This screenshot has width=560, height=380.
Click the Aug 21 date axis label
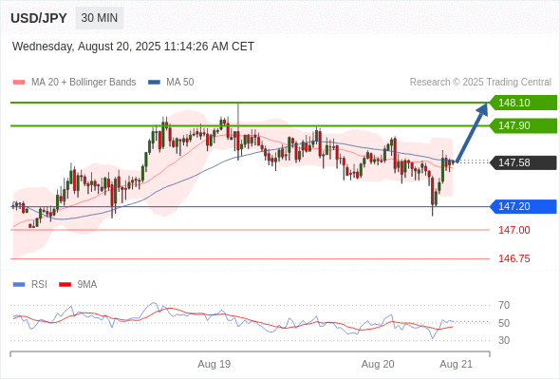(457, 364)
